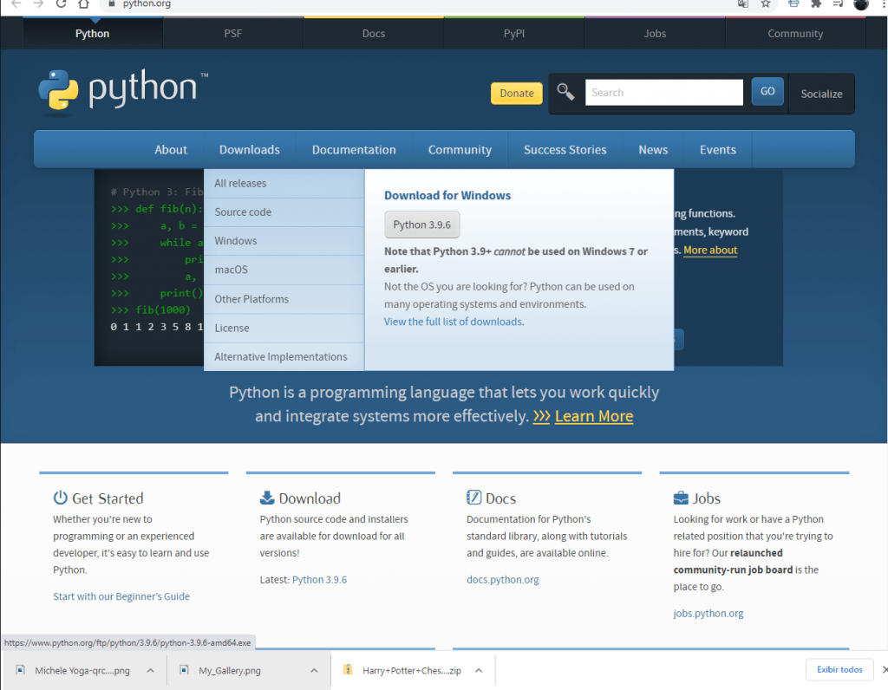Select the Python top tab
This screenshot has width=888, height=690.
[x=92, y=34]
